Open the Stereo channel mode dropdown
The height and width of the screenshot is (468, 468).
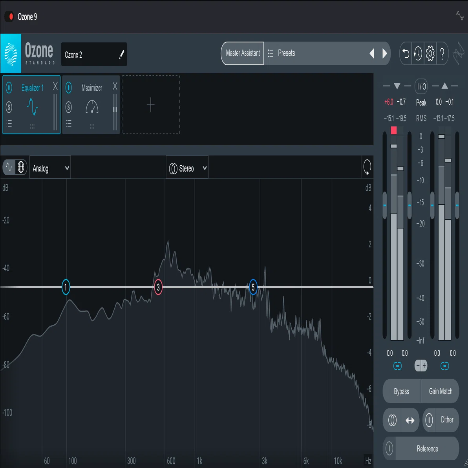187,168
